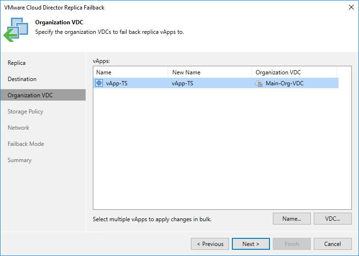
Task: Sort by the Organization VDC column header
Action: tap(294, 72)
